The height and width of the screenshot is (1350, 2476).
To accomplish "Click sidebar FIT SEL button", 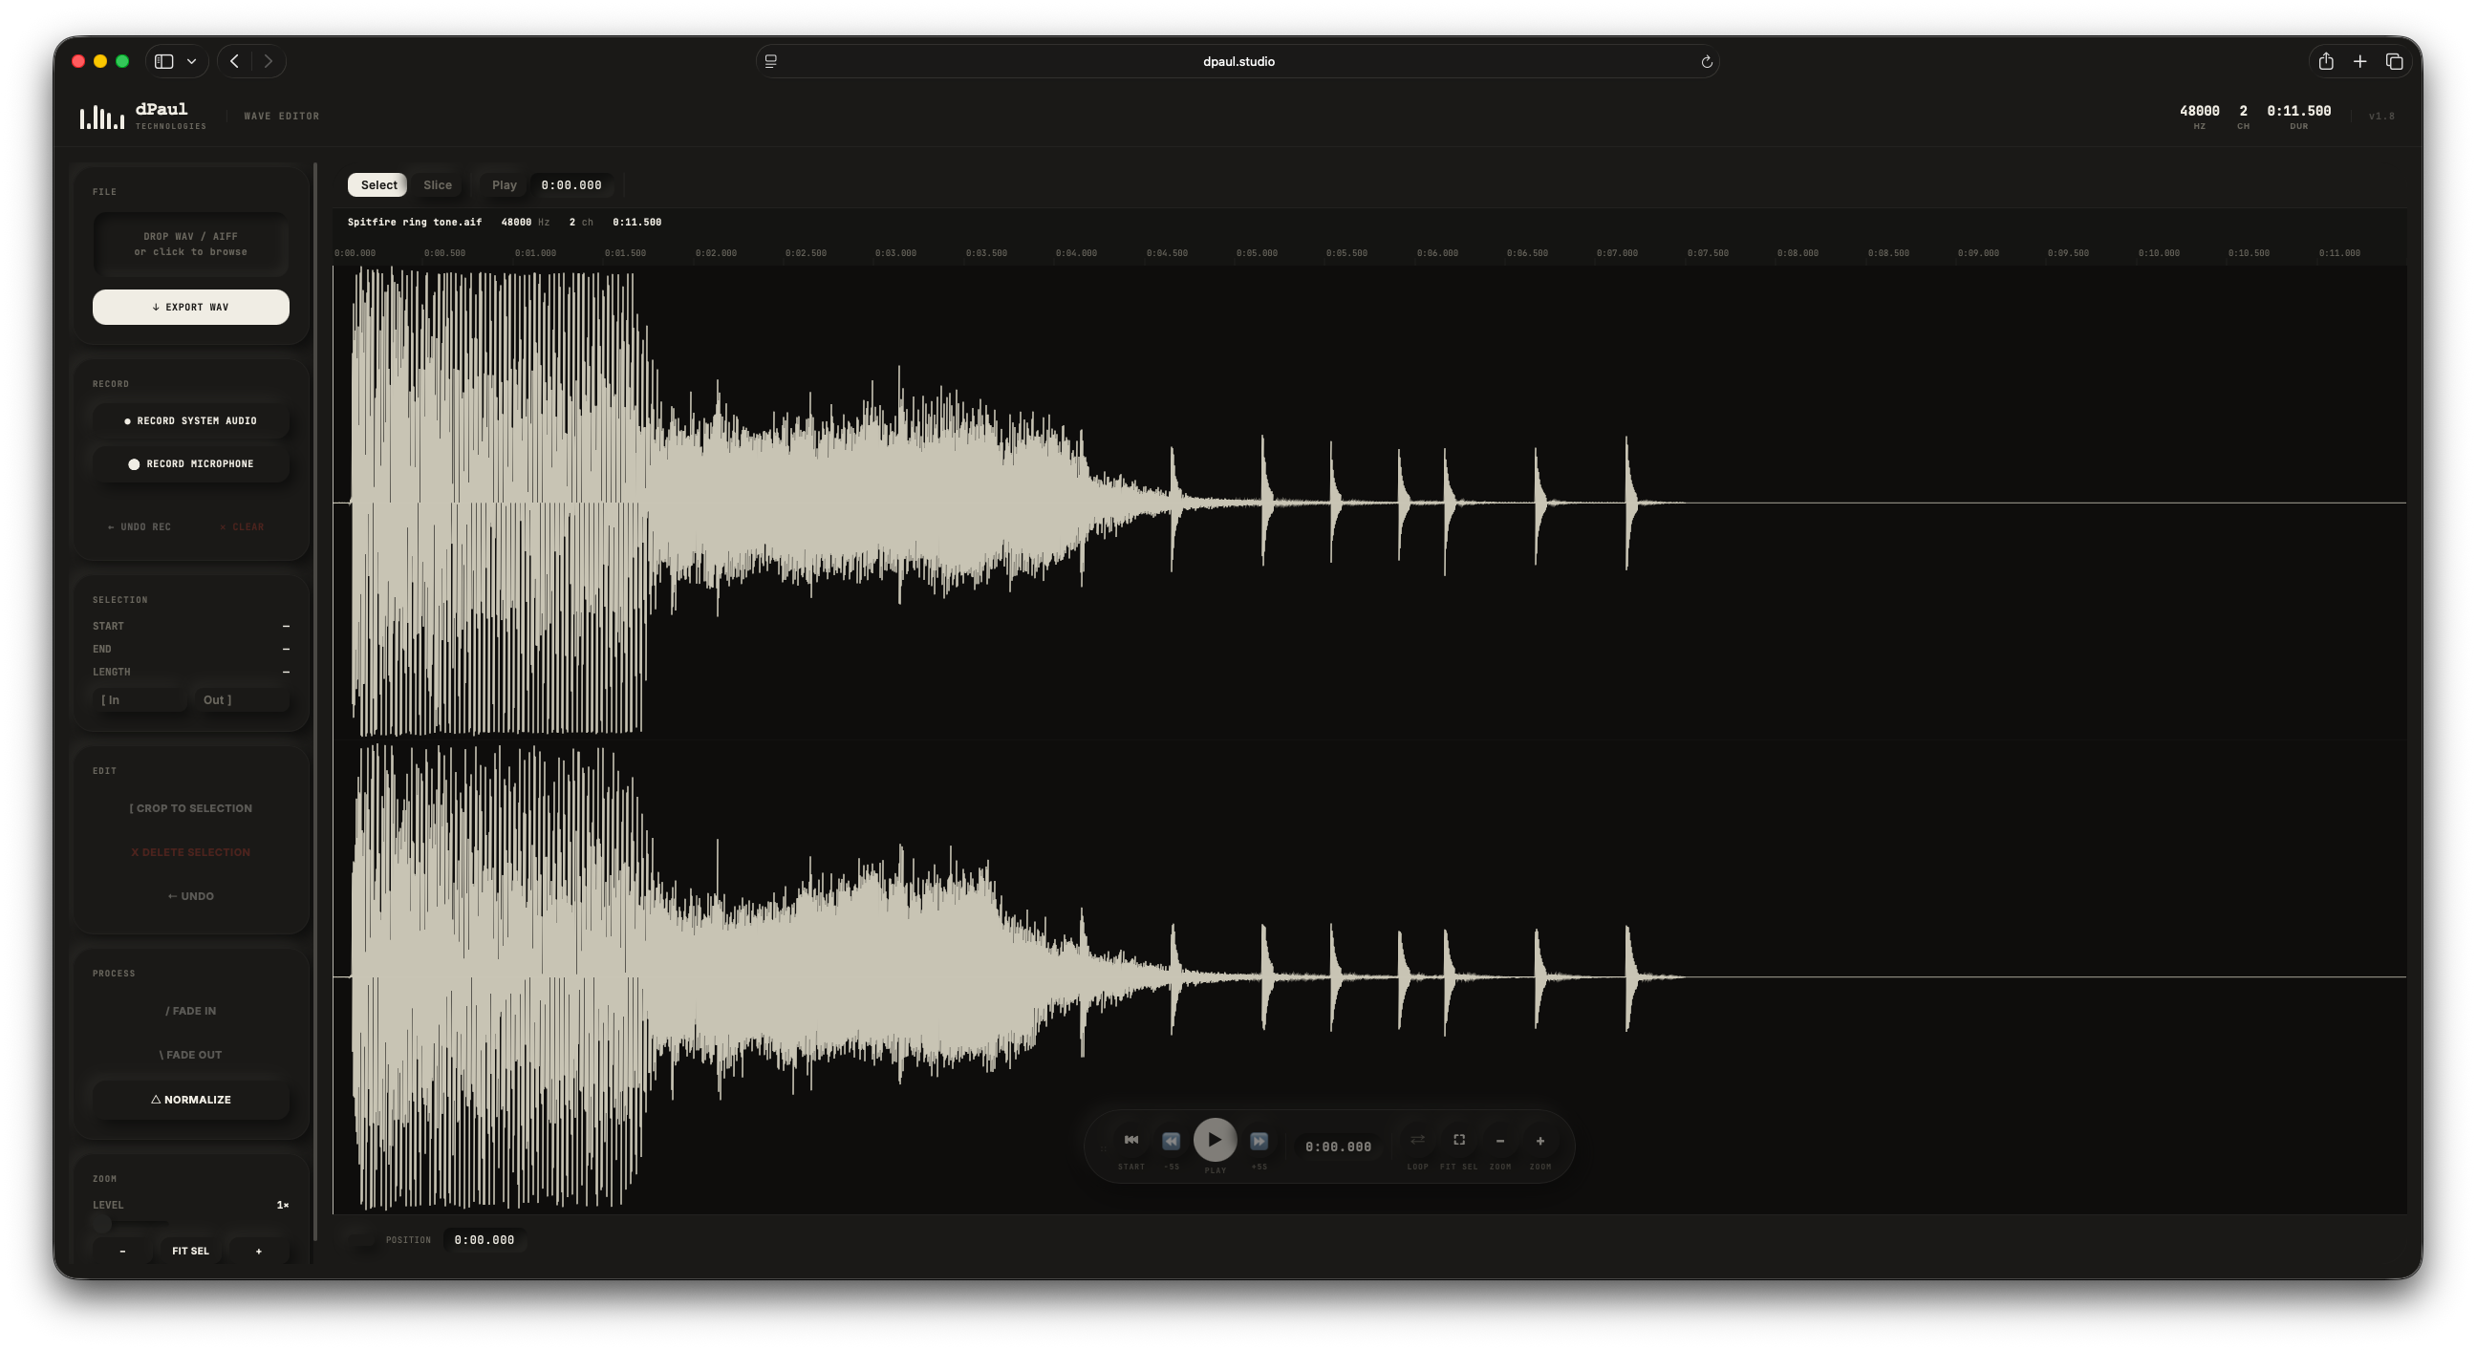I will pos(190,1251).
